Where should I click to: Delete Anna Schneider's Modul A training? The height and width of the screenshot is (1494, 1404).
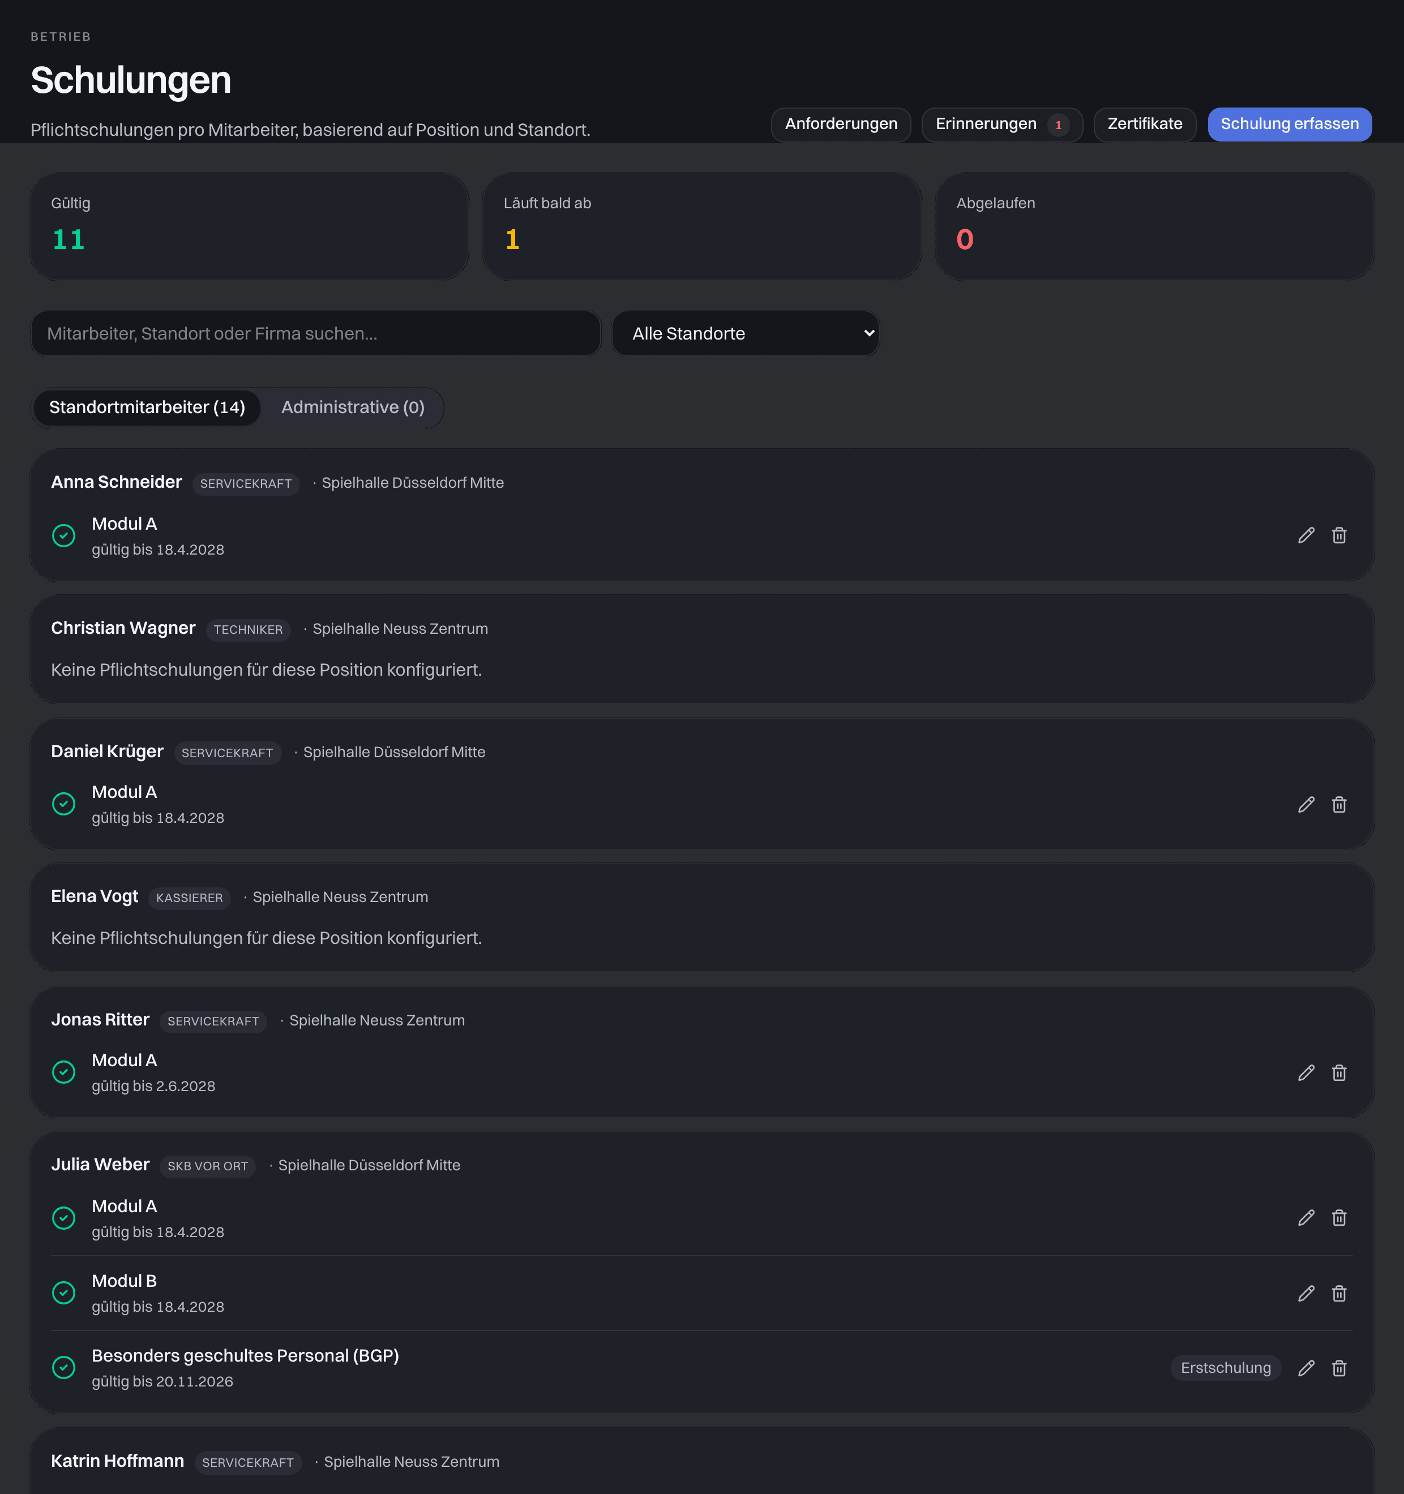coord(1338,535)
